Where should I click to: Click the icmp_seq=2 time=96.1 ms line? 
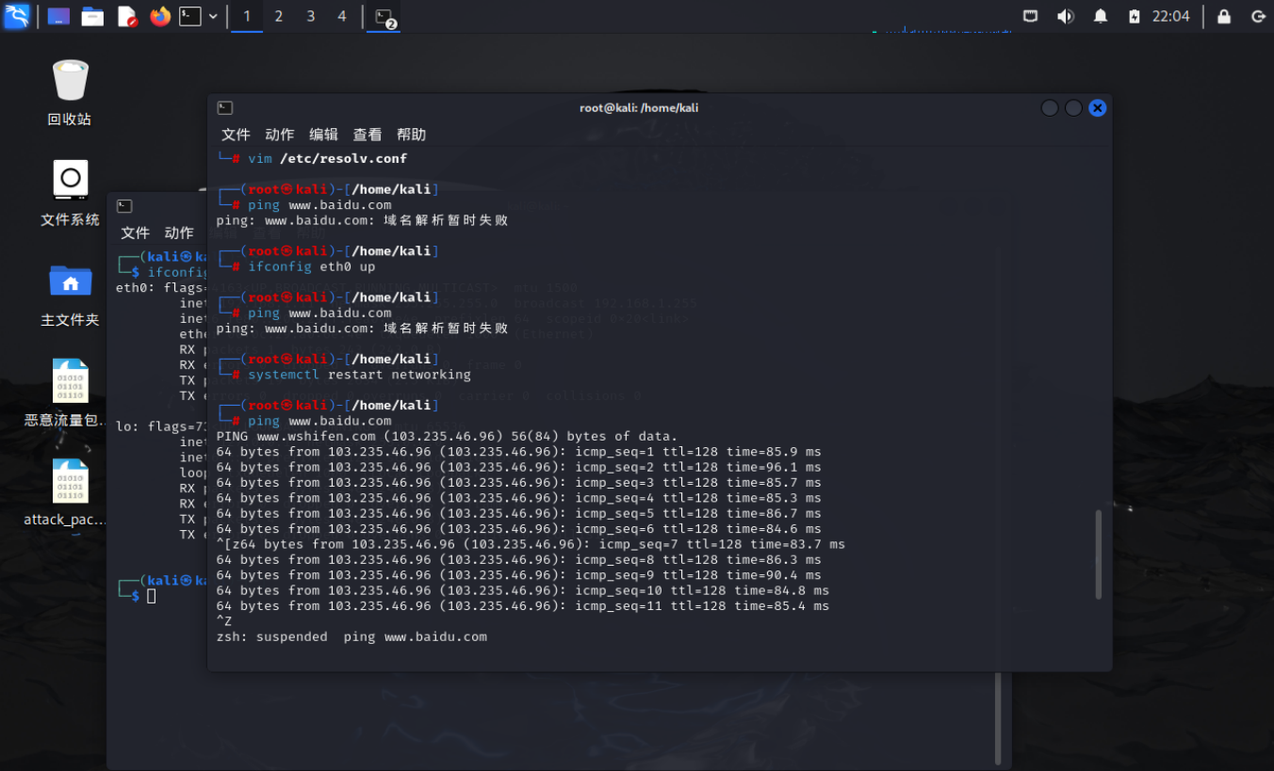point(518,467)
